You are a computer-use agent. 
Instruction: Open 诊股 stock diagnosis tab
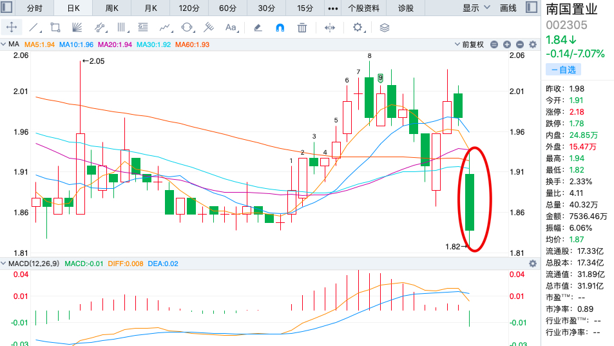(406, 8)
